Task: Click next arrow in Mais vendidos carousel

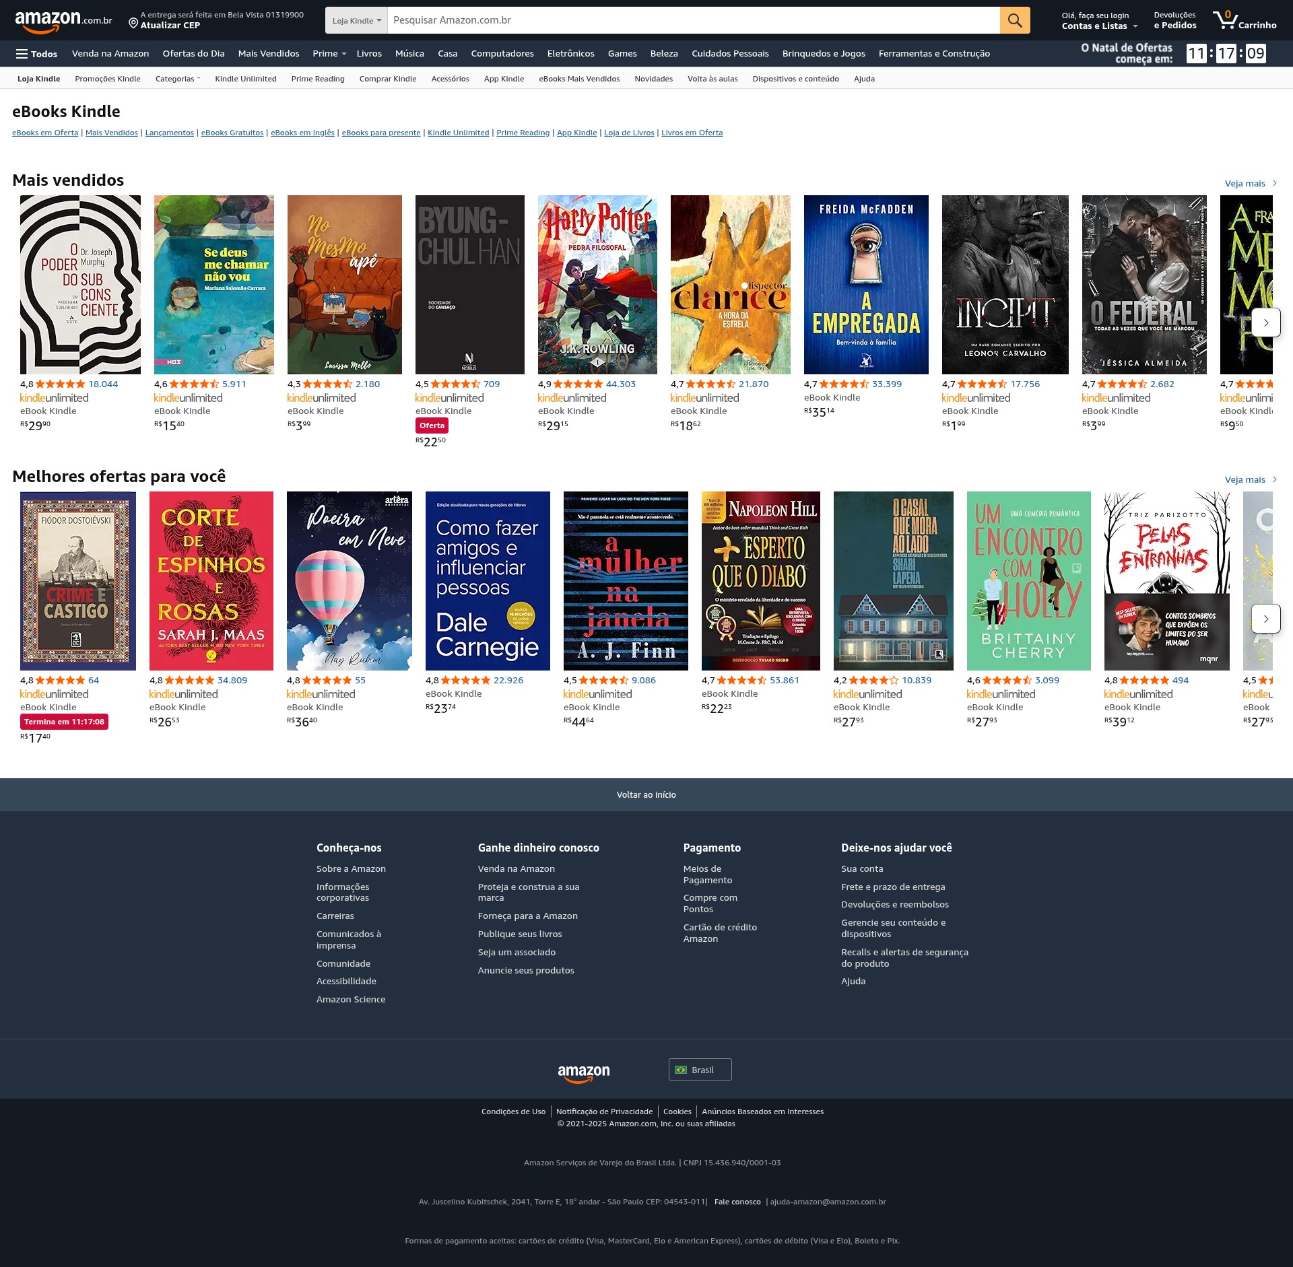Action: 1266,322
